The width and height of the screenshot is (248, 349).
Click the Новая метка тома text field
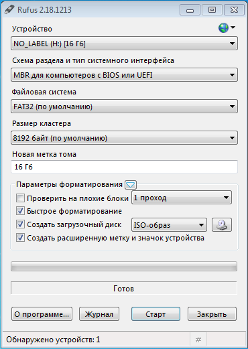pos(124,167)
